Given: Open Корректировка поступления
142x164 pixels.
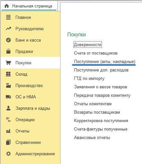Looking at the screenshot, I should pyautogui.click(x=101, y=120).
